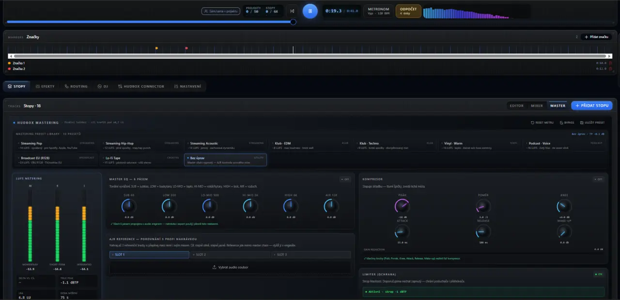620x300 pixels.
Task: Choose the Bez úprav preset
Action: point(225,160)
